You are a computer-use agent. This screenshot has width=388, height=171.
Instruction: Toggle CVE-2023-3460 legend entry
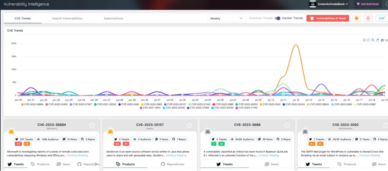point(128,104)
